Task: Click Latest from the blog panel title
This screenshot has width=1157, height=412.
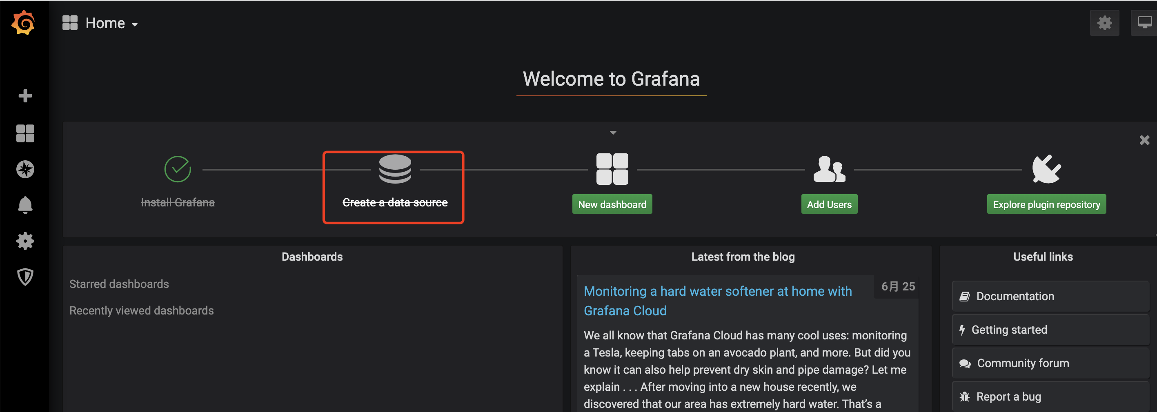Action: tap(743, 257)
